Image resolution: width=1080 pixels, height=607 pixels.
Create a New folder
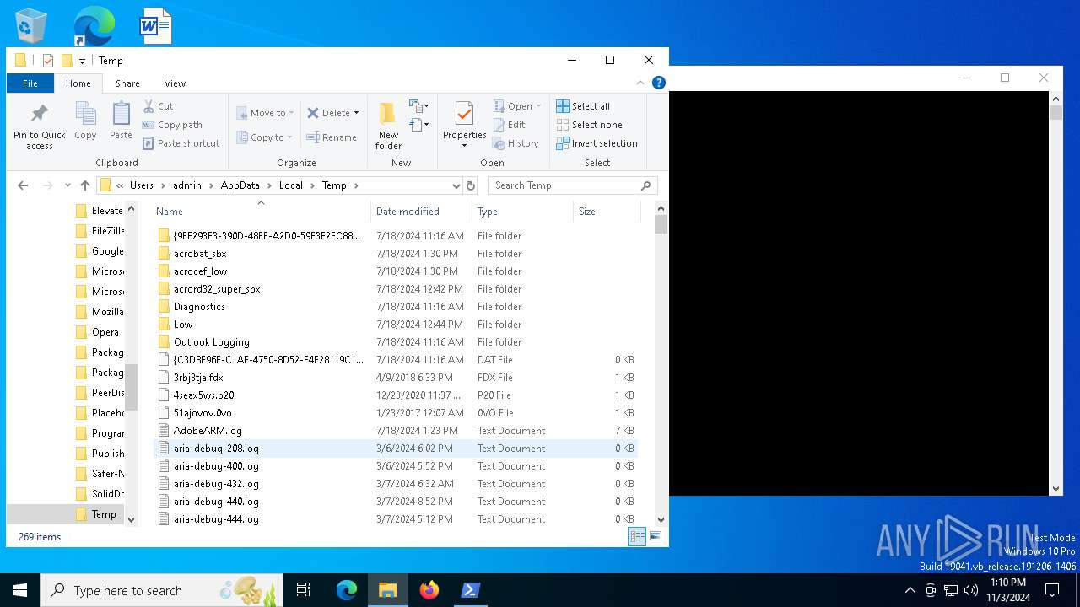tap(388, 126)
